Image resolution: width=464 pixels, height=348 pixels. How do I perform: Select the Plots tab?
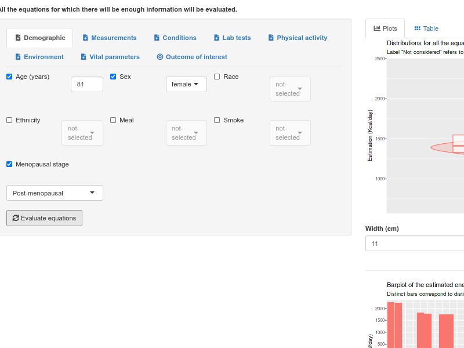385,28
